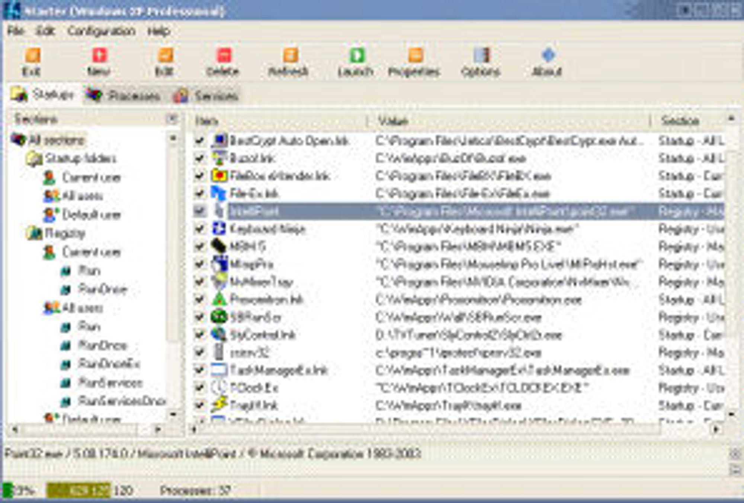Image resolution: width=744 pixels, height=503 pixels.
Task: Sort list by the Item column header
Action: pyautogui.click(x=279, y=121)
